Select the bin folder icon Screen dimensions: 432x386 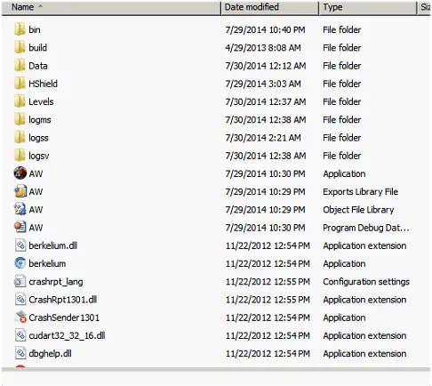[x=20, y=29]
